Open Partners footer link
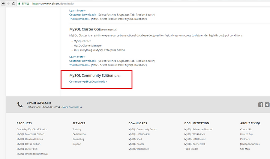270x159 pixels. click(245, 139)
